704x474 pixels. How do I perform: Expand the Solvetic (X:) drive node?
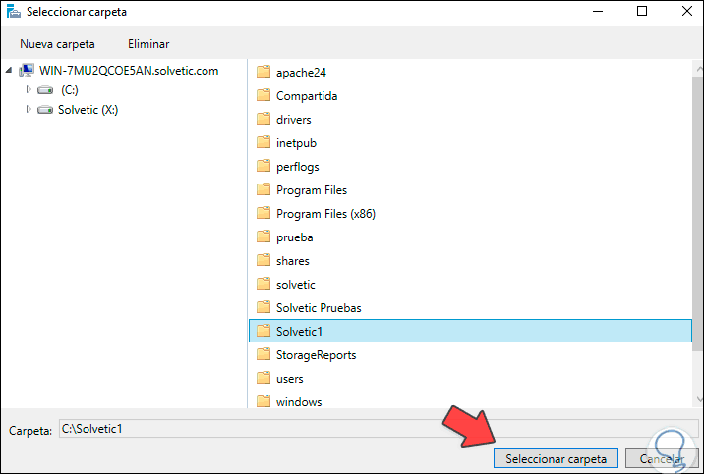pyautogui.click(x=29, y=109)
